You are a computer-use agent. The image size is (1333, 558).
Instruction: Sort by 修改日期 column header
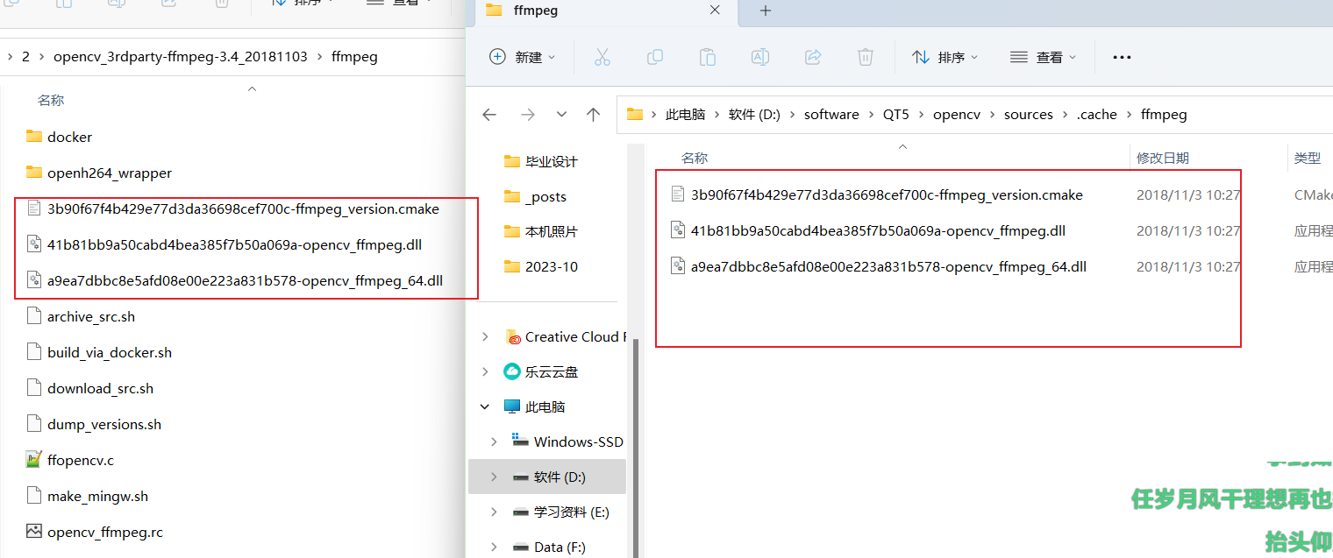[x=1162, y=158]
